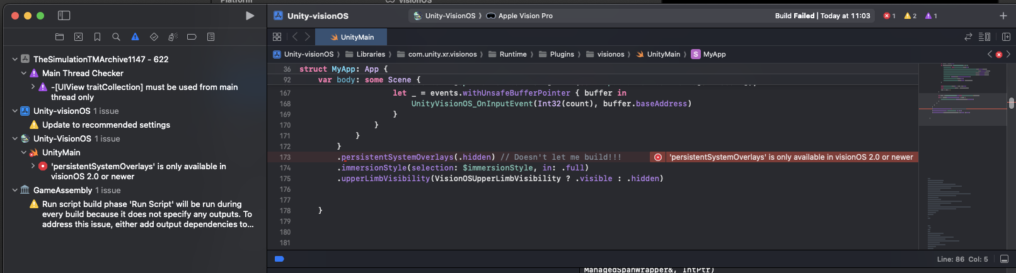Click the plus Library button
1016x273 pixels.
pos(1003,16)
